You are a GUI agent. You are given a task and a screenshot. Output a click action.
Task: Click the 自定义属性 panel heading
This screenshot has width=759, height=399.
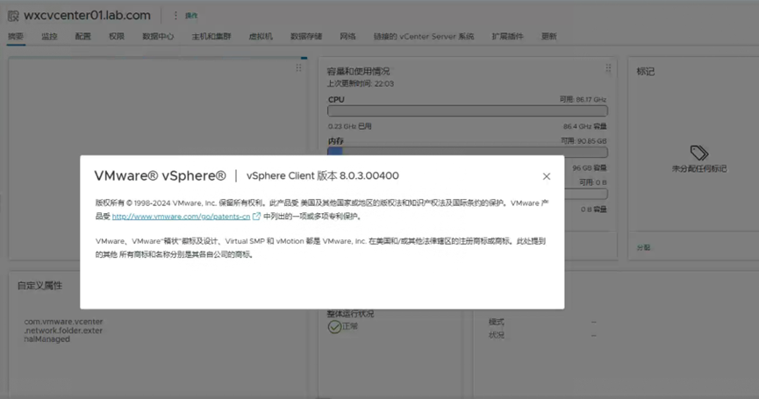(x=40, y=286)
